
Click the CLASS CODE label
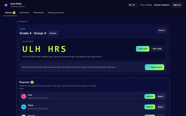pyautogui.click(x=28, y=42)
